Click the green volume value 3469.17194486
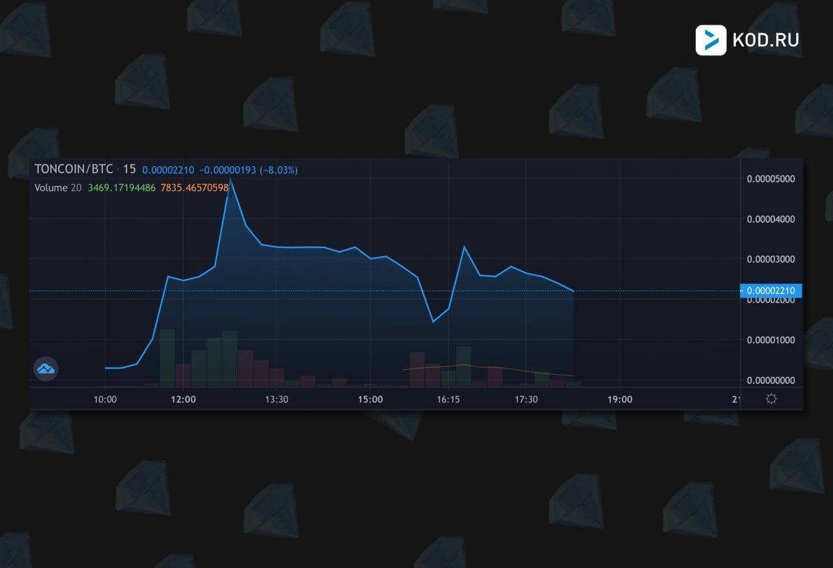The height and width of the screenshot is (568, 833). tap(122, 187)
